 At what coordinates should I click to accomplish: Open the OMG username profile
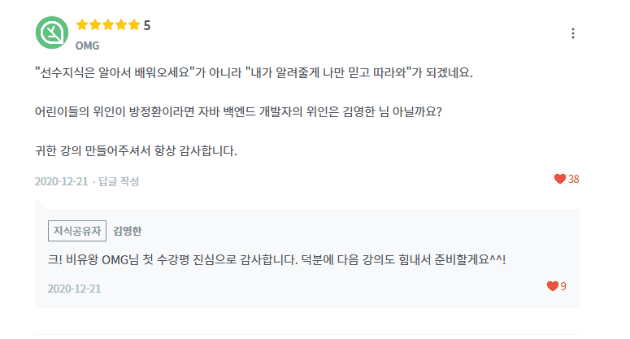87,46
